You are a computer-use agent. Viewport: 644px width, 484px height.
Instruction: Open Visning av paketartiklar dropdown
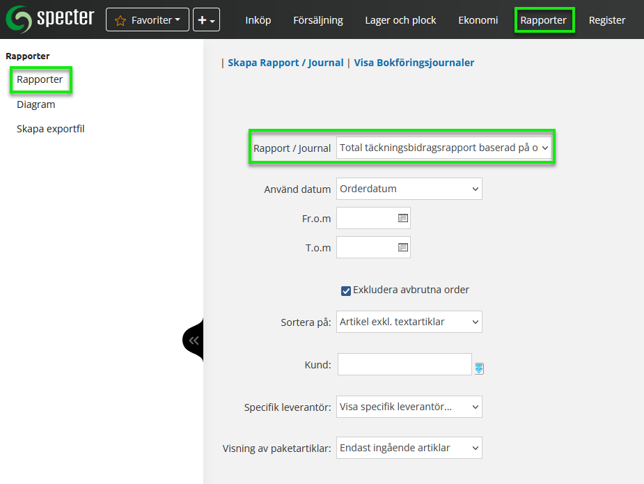click(x=409, y=448)
